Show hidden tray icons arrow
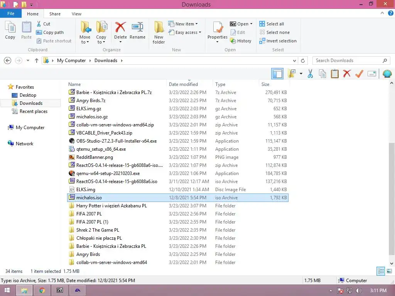 (331, 291)
